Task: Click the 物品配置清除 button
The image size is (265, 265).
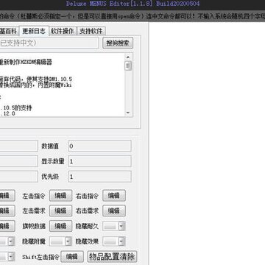Action: 112,257
